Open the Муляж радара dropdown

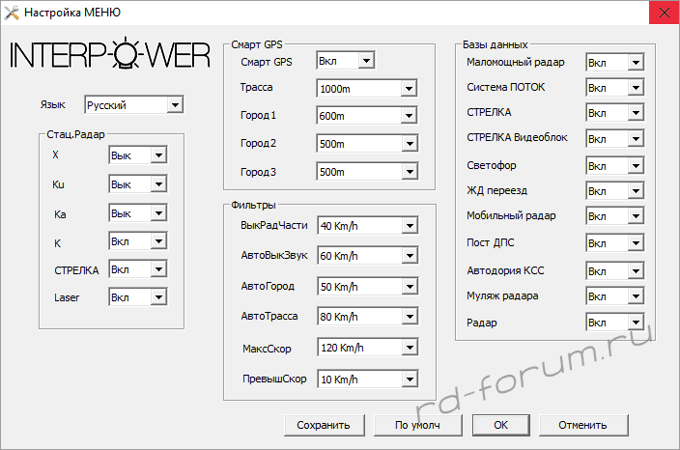pos(615,296)
